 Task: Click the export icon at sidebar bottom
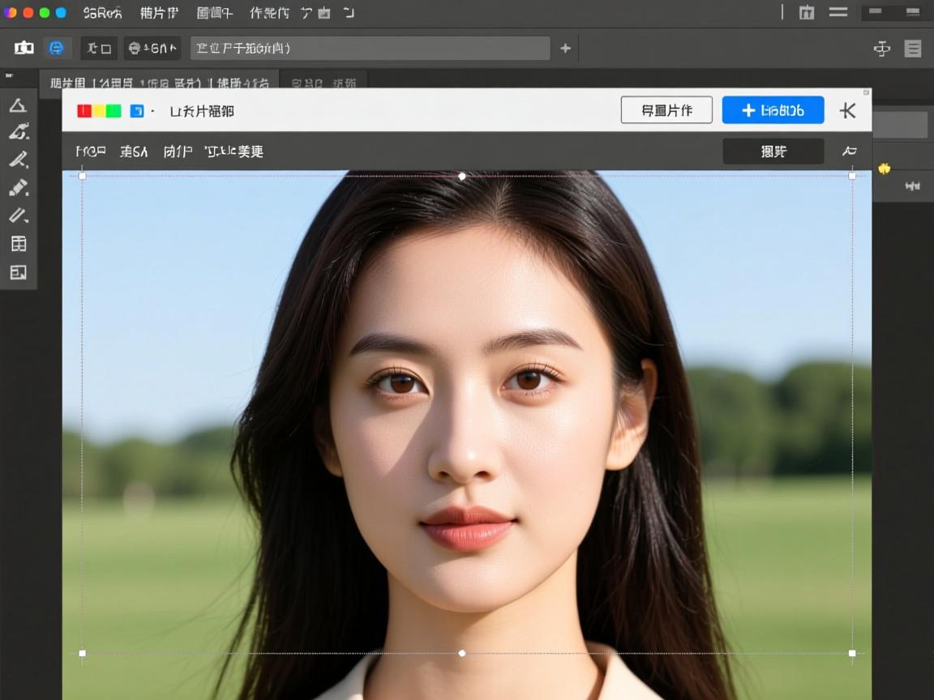19,272
